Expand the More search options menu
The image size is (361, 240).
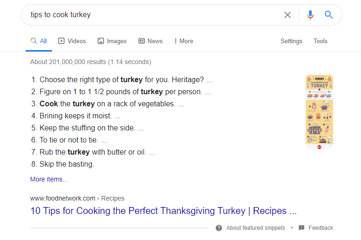[184, 41]
